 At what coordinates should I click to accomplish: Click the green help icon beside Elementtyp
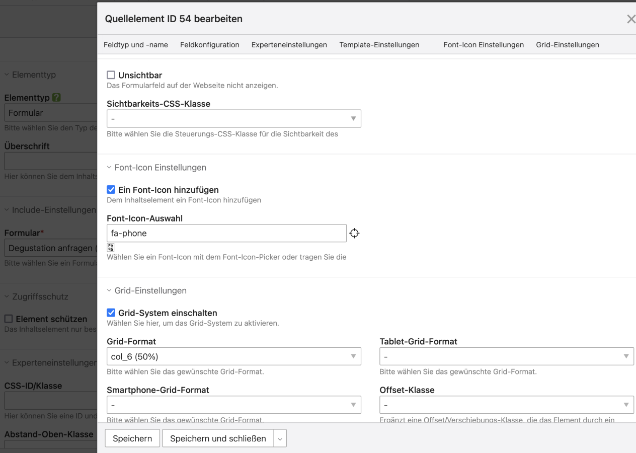(x=57, y=98)
